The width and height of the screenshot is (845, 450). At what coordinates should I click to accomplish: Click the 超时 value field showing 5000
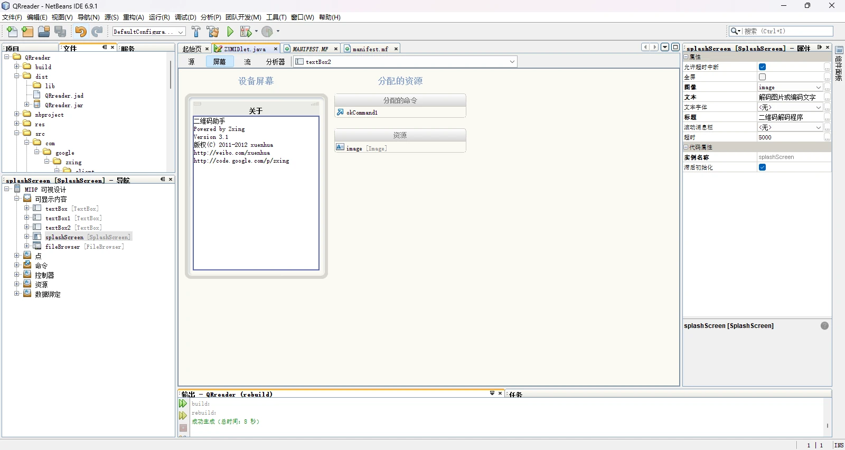[x=790, y=137]
